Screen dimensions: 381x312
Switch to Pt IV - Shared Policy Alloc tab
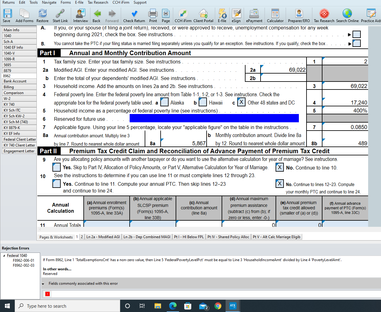point(228,237)
